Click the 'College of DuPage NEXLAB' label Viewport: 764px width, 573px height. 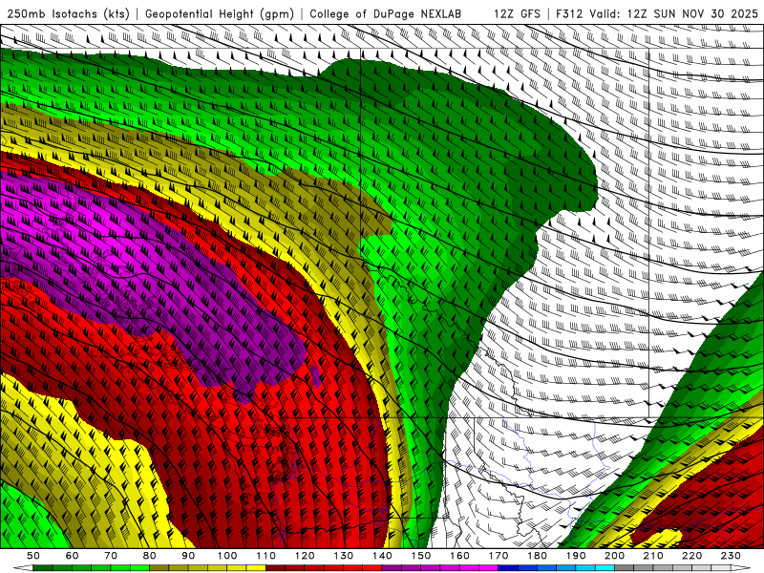pyautogui.click(x=385, y=13)
